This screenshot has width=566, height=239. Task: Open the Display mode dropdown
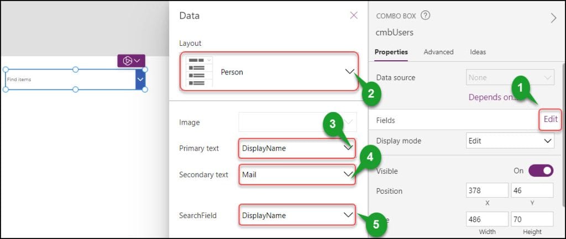(x=510, y=141)
